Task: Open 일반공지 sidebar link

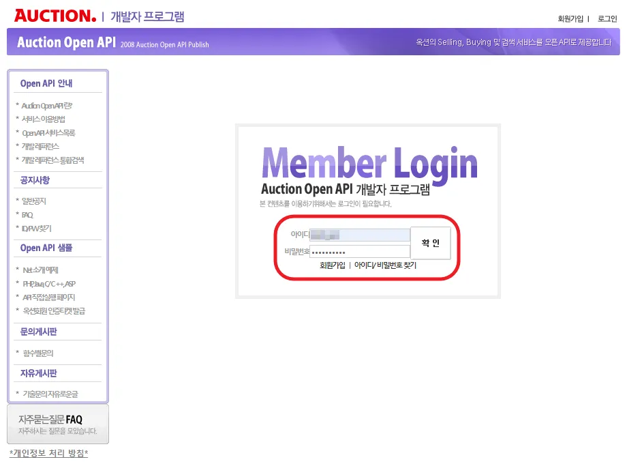Action: [34, 201]
